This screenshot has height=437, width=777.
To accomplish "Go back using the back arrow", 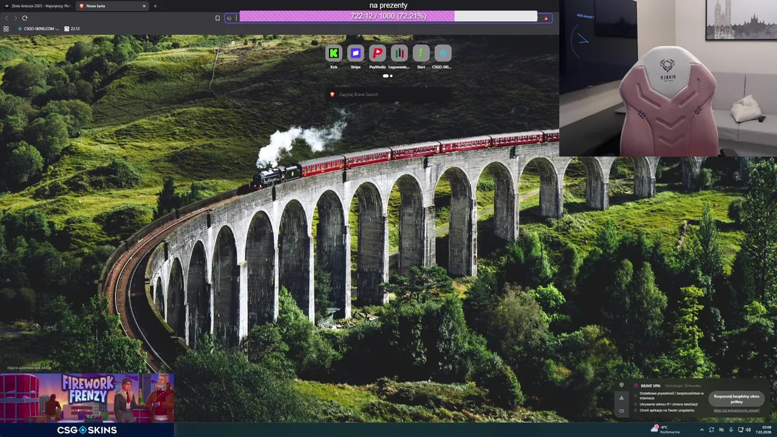I will tap(7, 18).
